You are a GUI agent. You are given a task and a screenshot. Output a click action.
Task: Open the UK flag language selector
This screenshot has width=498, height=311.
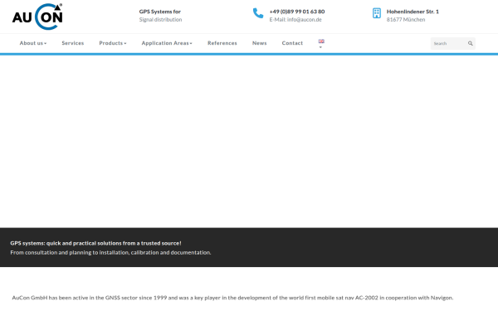[x=321, y=43]
